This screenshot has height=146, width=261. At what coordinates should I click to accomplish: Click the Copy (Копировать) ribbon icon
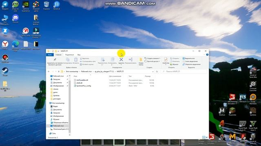tap(68, 60)
